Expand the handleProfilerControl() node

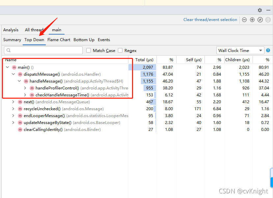(25, 88)
